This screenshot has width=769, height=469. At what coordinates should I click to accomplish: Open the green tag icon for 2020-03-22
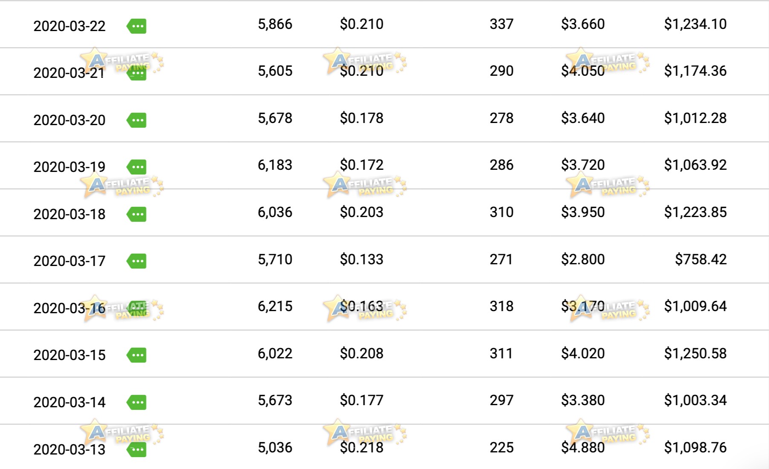pos(137,26)
